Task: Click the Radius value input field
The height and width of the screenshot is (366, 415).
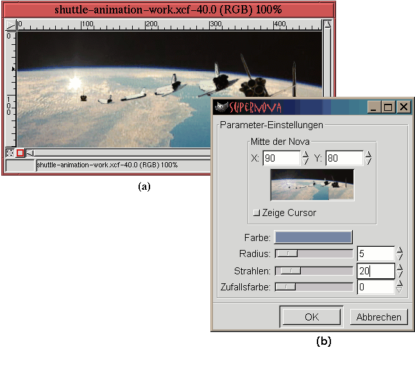Action: coord(375,254)
